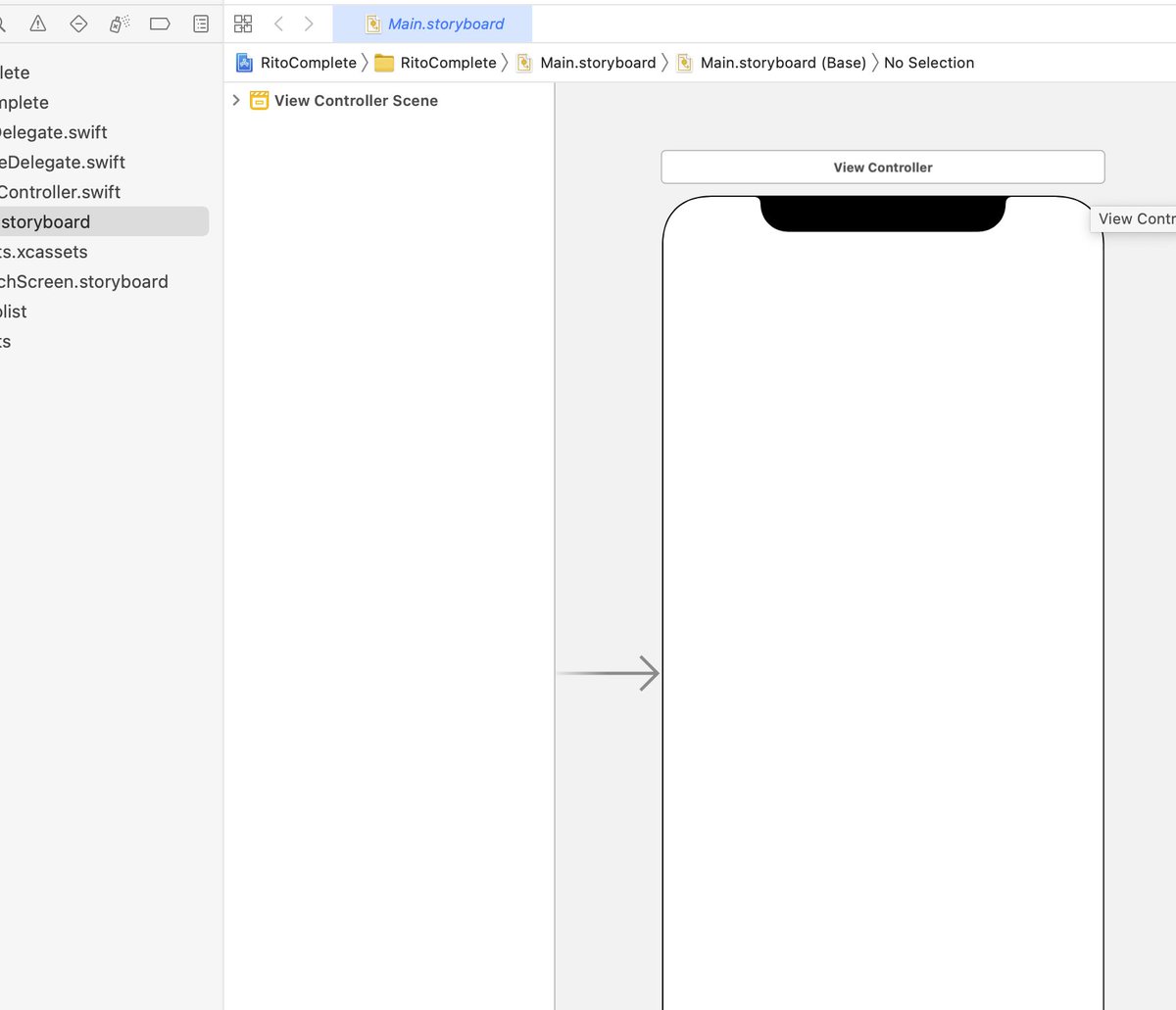1176x1010 pixels.
Task: Click the View Controller scene icon in outline
Action: [x=260, y=100]
